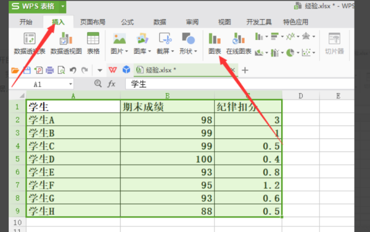Open 在线图表 online charts
The width and height of the screenshot is (370, 232).
[239, 43]
